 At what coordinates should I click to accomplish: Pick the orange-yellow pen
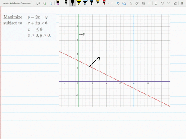click(x=98, y=3)
